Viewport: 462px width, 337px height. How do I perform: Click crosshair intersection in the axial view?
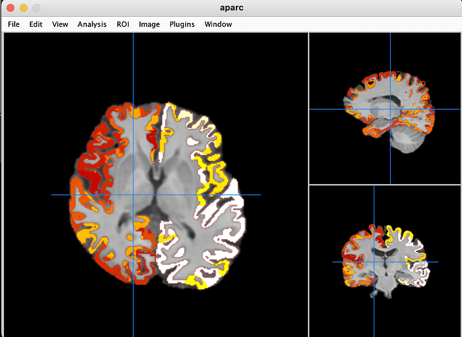tap(133, 195)
